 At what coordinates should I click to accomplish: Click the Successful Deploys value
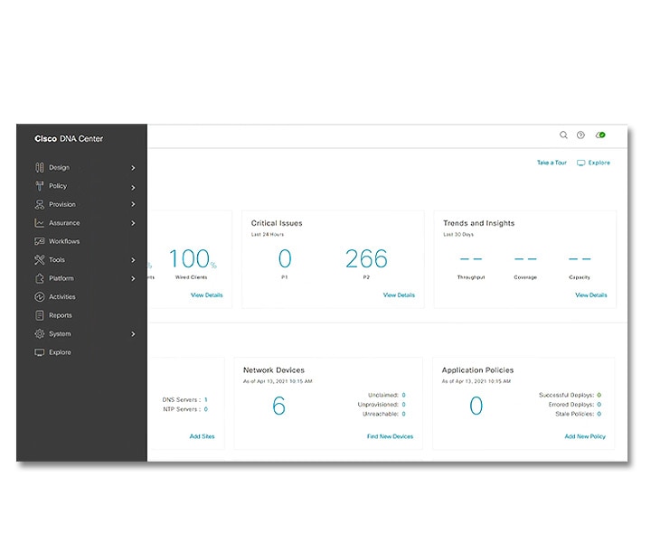[x=599, y=395]
